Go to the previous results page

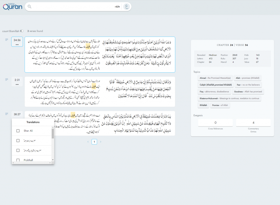coord(88,142)
